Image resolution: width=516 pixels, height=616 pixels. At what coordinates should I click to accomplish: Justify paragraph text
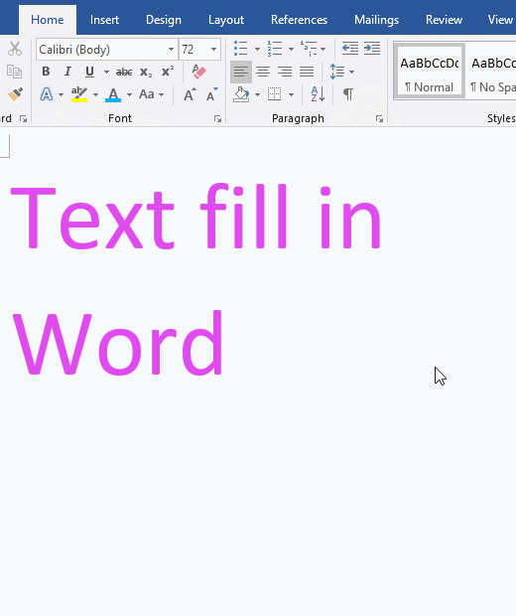(x=307, y=72)
